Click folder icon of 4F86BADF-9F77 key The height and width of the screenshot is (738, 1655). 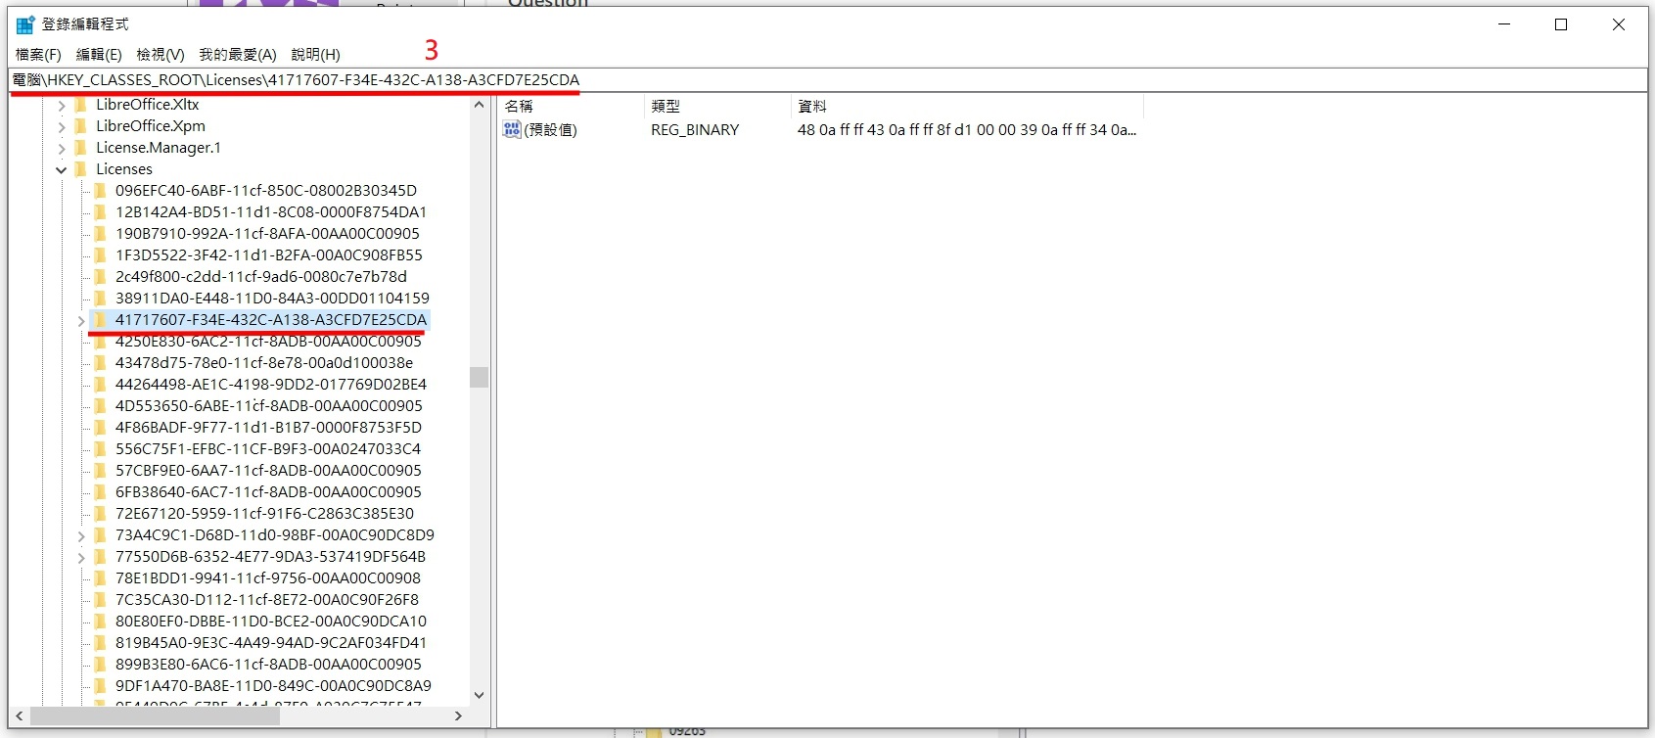pos(100,428)
